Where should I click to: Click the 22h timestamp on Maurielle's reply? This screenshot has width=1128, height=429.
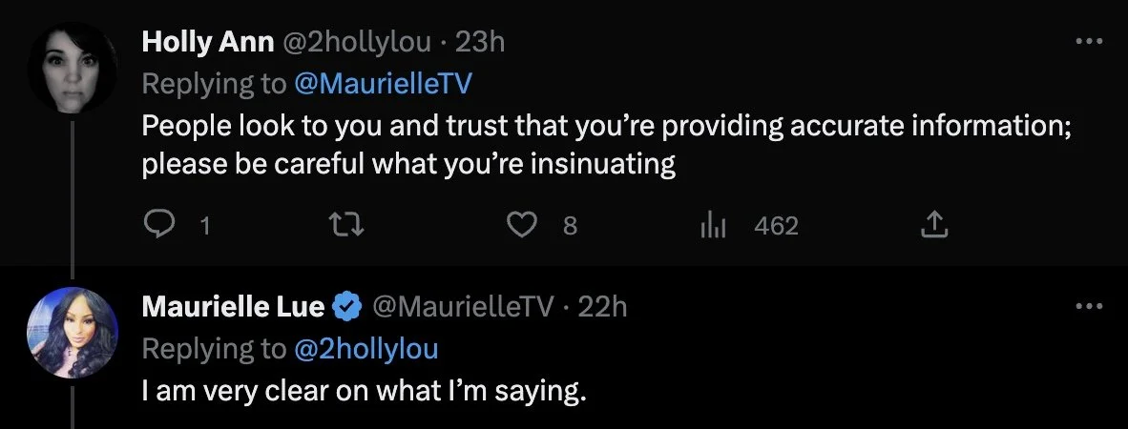[x=602, y=307]
